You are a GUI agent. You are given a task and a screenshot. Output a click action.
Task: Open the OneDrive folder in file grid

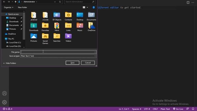pyautogui.click(x=91, y=27)
